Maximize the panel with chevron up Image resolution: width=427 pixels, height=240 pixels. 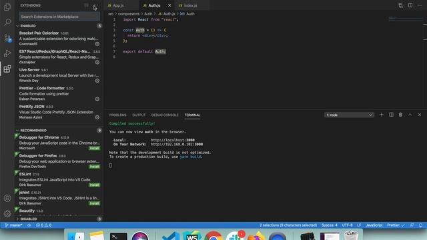point(410,115)
